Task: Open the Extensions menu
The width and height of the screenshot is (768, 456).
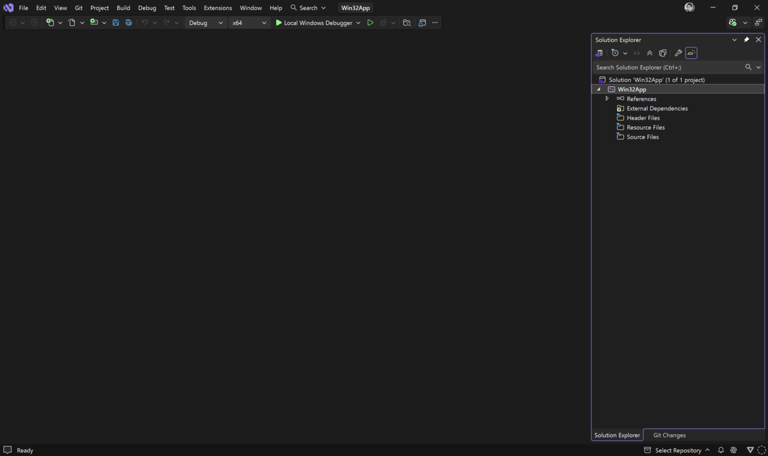Action: (x=218, y=7)
